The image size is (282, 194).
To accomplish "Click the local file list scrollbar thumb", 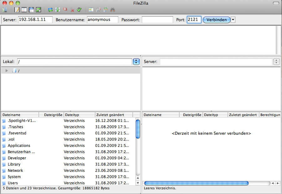I will point(138,129).
